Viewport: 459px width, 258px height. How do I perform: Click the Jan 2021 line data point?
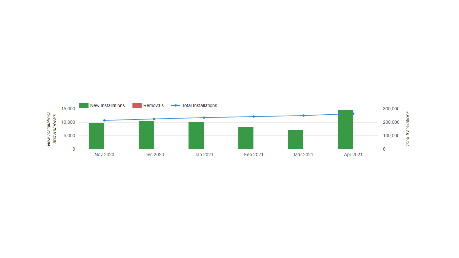click(204, 118)
